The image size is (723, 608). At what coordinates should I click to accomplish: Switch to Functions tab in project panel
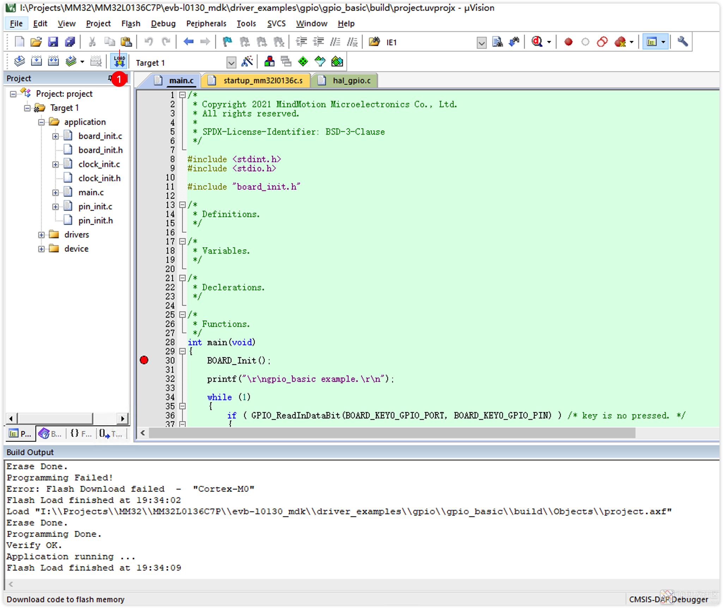click(80, 434)
